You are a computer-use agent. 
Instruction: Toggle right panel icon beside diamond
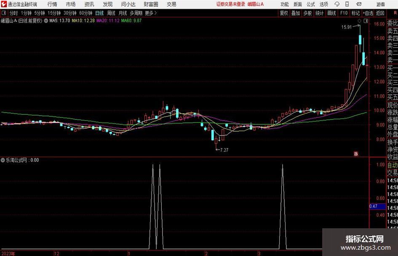point(366,21)
